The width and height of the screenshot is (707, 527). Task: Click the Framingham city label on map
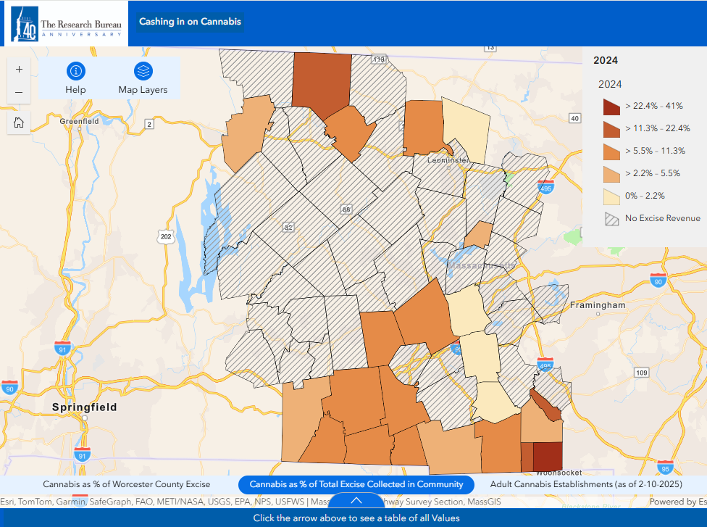click(598, 305)
